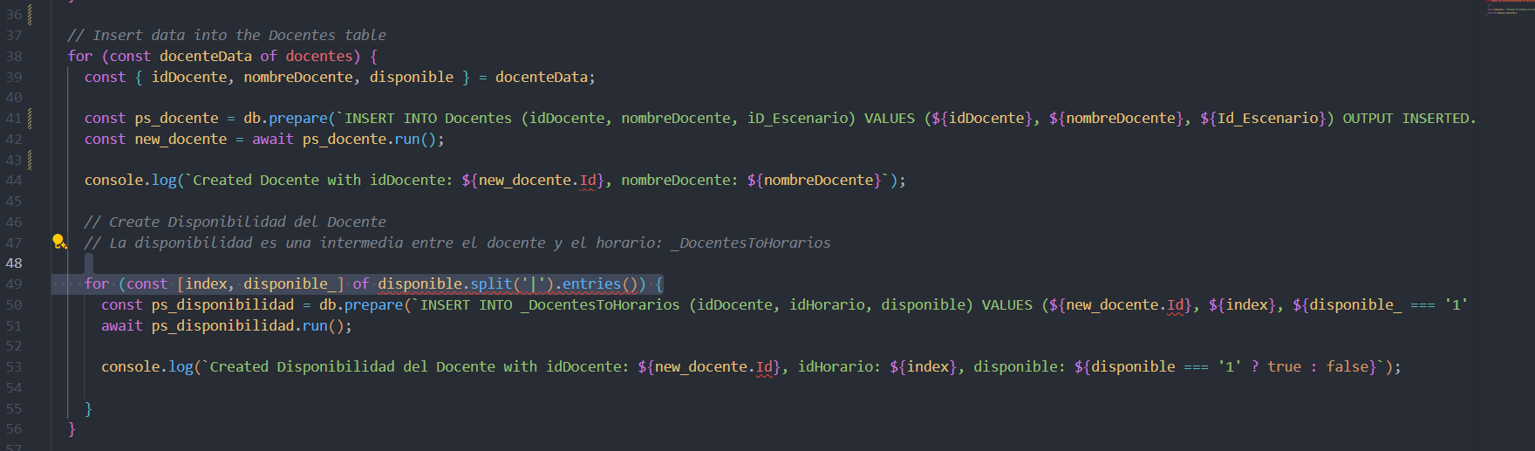Image resolution: width=1535 pixels, height=451 pixels.
Task: Click the closing brace on line 55
Action: coord(88,408)
